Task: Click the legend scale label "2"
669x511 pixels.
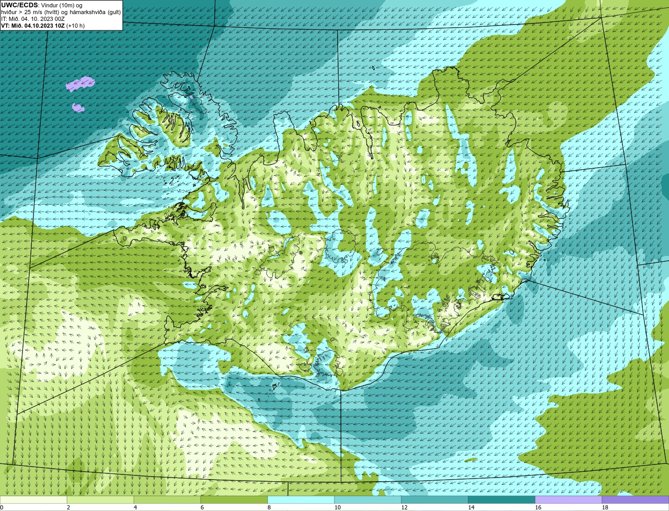Action: coord(68,507)
